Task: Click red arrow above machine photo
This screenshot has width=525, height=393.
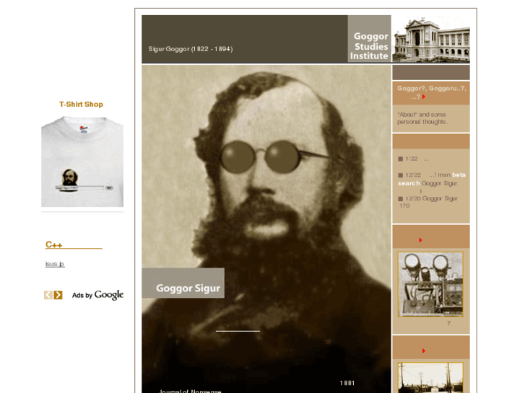Action: [420, 240]
